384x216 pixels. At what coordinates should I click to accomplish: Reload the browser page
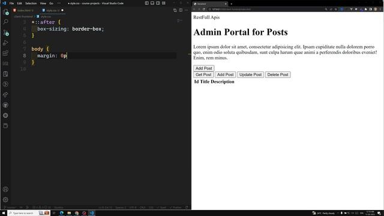tap(204, 9)
